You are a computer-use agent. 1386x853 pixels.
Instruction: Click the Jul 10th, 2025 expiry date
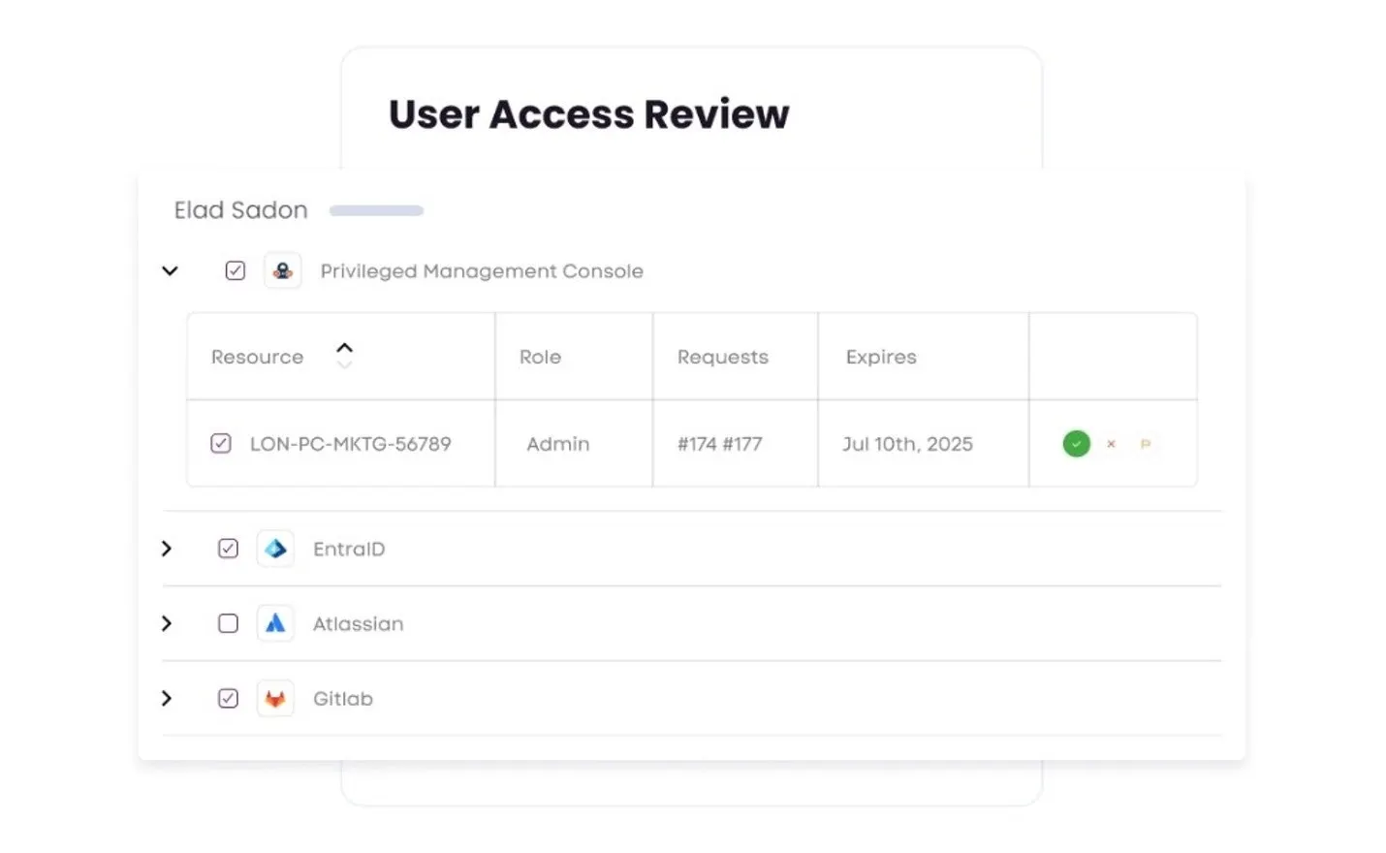(907, 444)
